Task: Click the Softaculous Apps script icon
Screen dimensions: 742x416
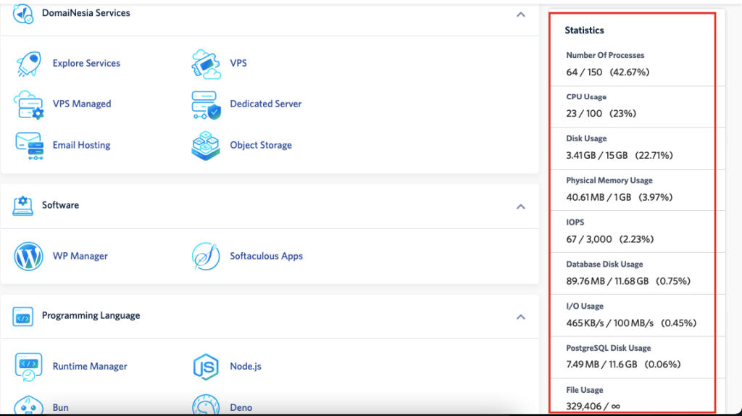Action: pos(206,256)
